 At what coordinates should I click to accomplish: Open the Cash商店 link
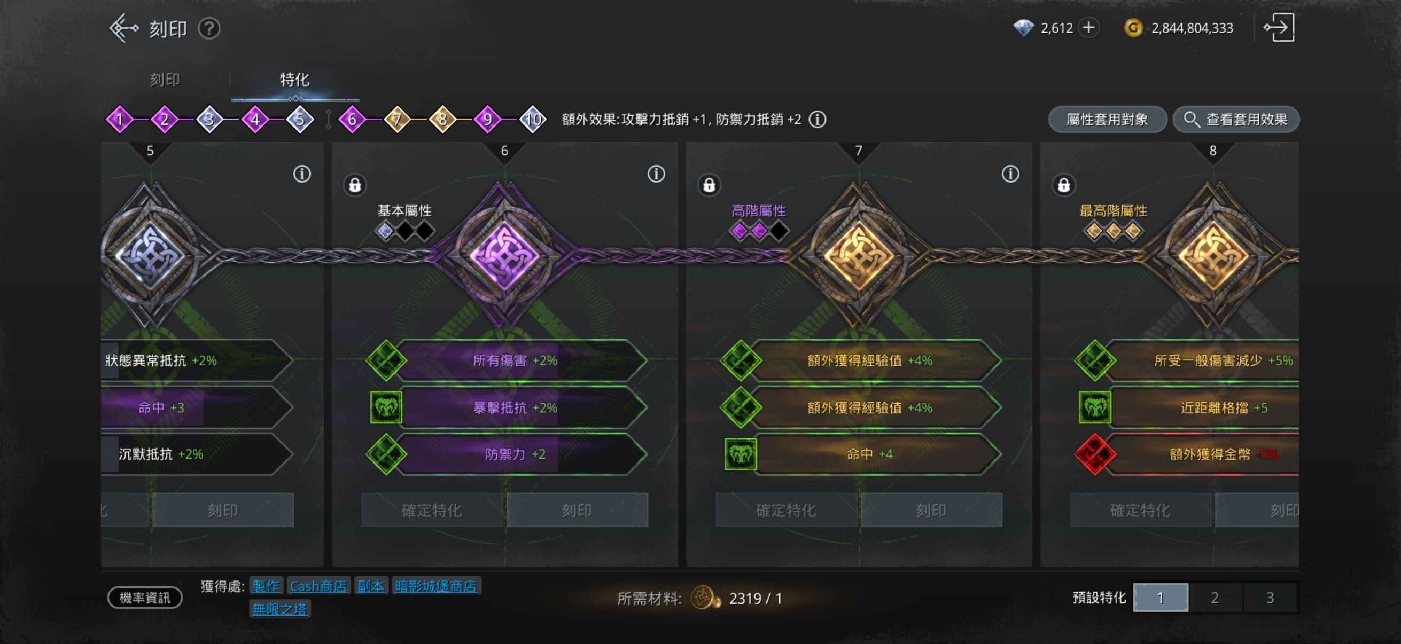tap(318, 586)
